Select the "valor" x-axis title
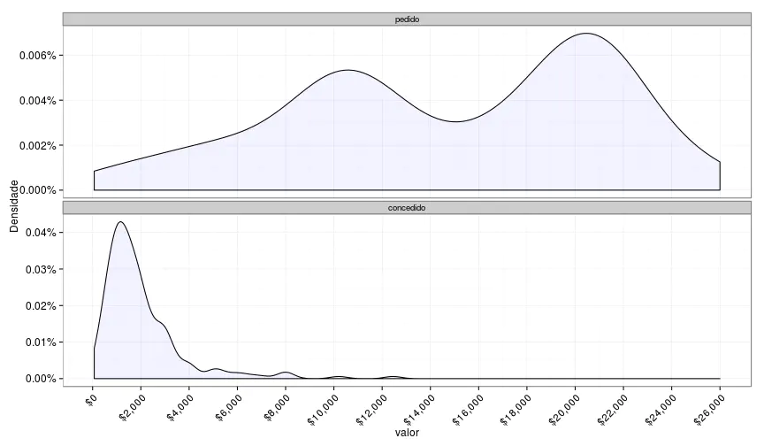Viewport: 764px width, 446px height. [x=407, y=434]
